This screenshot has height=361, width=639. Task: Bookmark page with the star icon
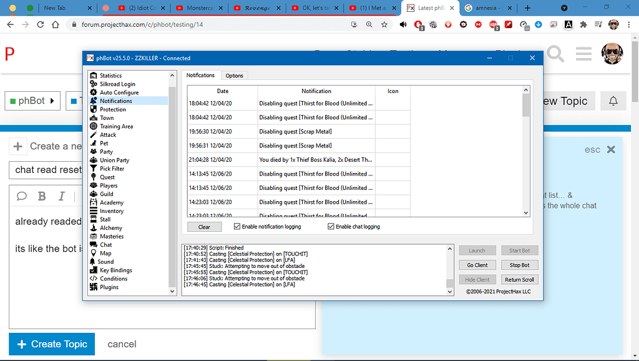384,24
